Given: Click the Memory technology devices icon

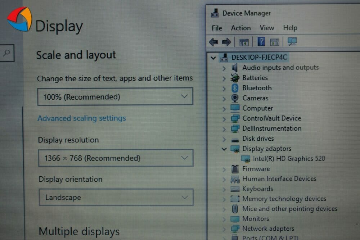Looking at the screenshot, I should pos(235,199).
